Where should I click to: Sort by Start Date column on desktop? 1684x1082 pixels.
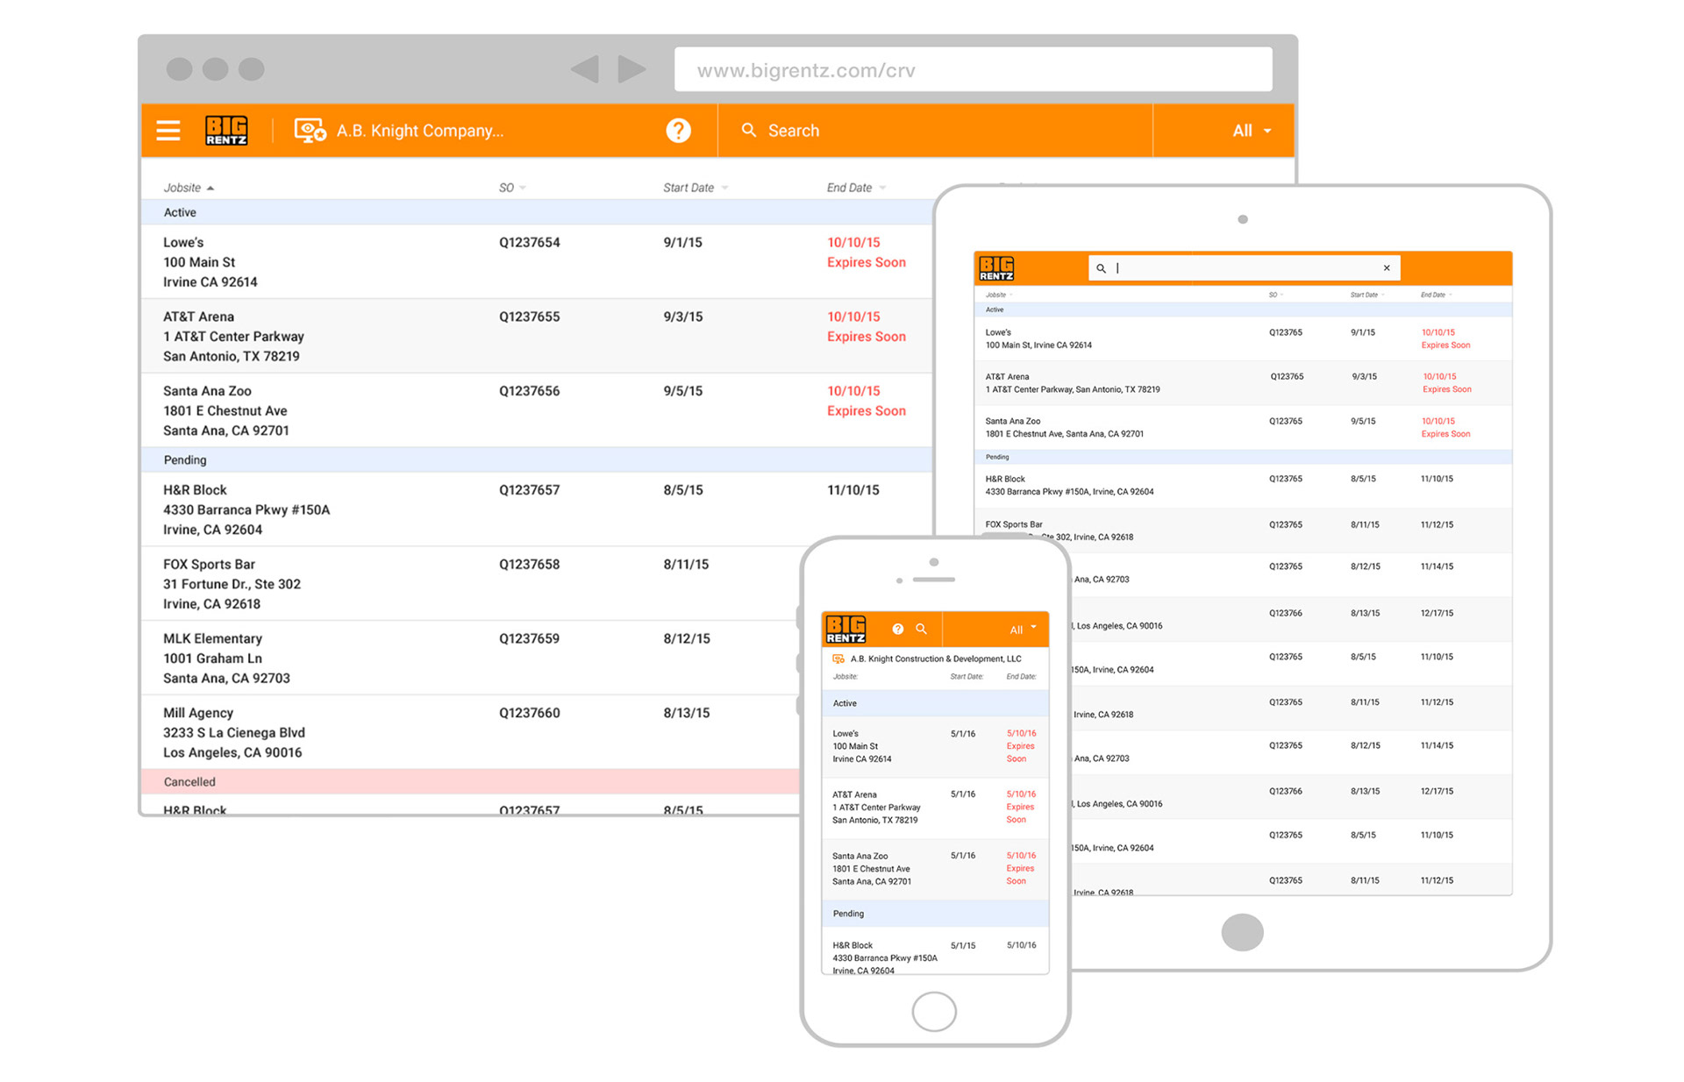coord(696,188)
